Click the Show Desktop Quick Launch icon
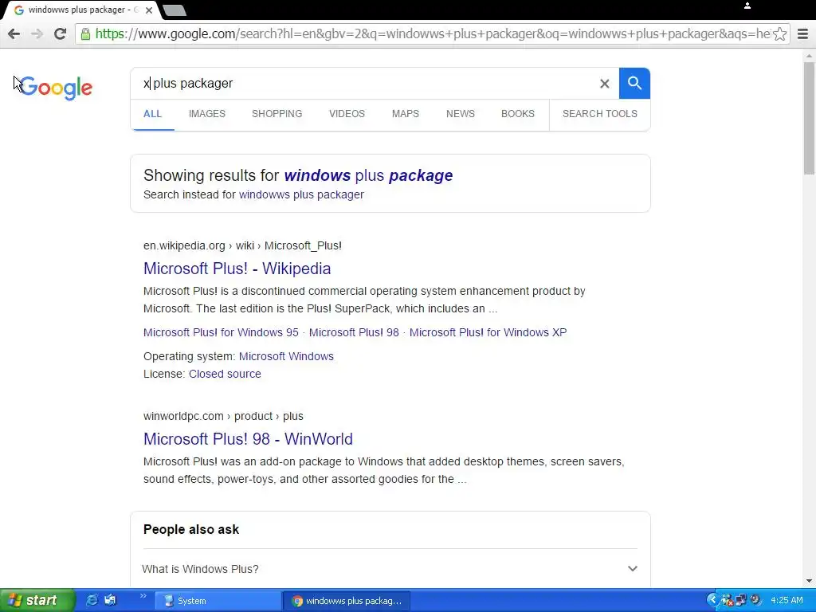 coord(110,601)
